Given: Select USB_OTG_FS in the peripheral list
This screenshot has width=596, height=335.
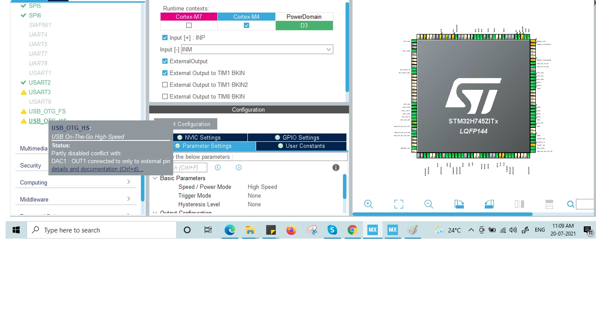Looking at the screenshot, I should (47, 111).
